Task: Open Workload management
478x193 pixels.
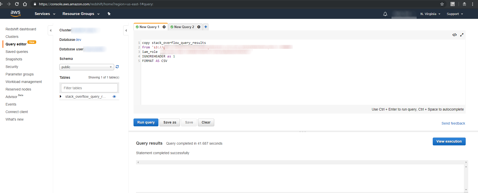Action: pyautogui.click(x=24, y=82)
